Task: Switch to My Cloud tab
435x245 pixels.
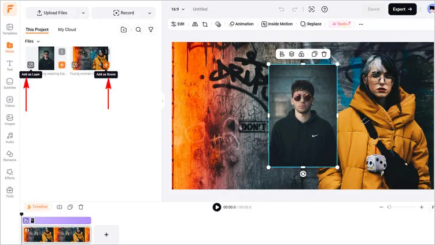Action: [67, 29]
